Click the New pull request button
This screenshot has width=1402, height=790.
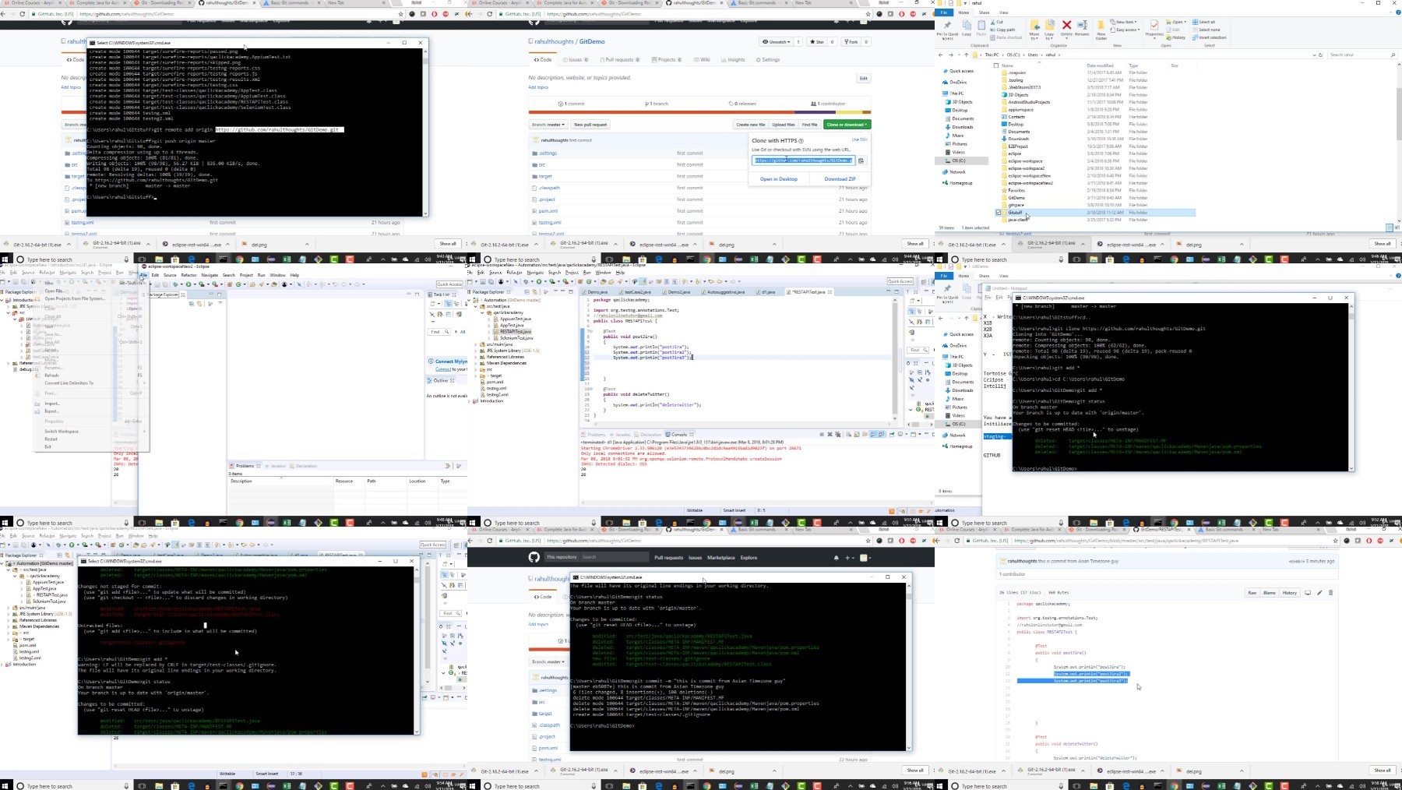coord(590,125)
